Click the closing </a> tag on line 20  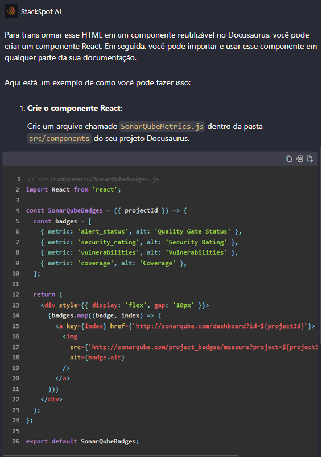pyautogui.click(x=63, y=379)
